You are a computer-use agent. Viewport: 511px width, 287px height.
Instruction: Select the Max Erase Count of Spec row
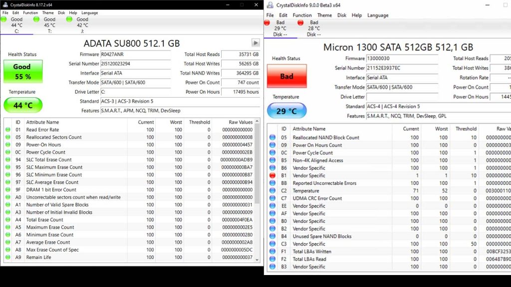coord(129,250)
